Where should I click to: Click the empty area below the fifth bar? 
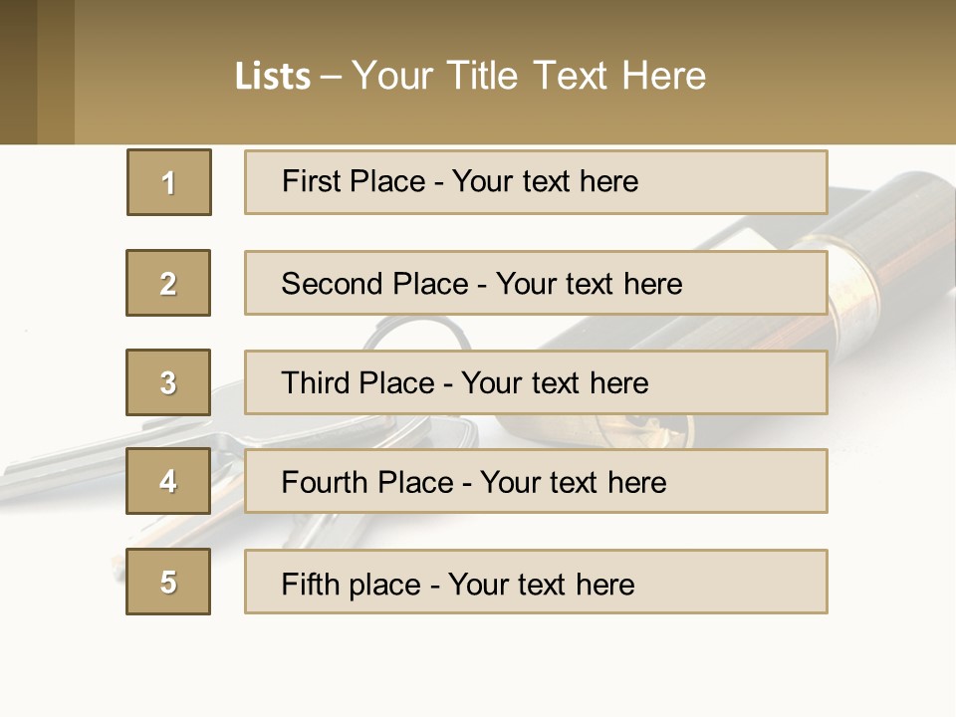(x=478, y=667)
